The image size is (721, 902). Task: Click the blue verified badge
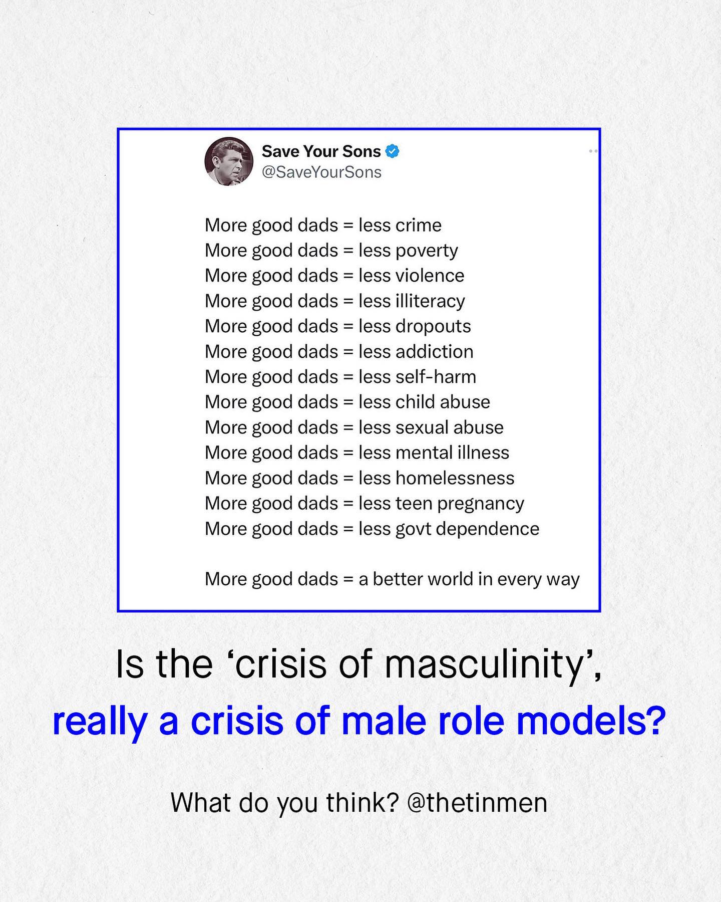click(x=392, y=151)
